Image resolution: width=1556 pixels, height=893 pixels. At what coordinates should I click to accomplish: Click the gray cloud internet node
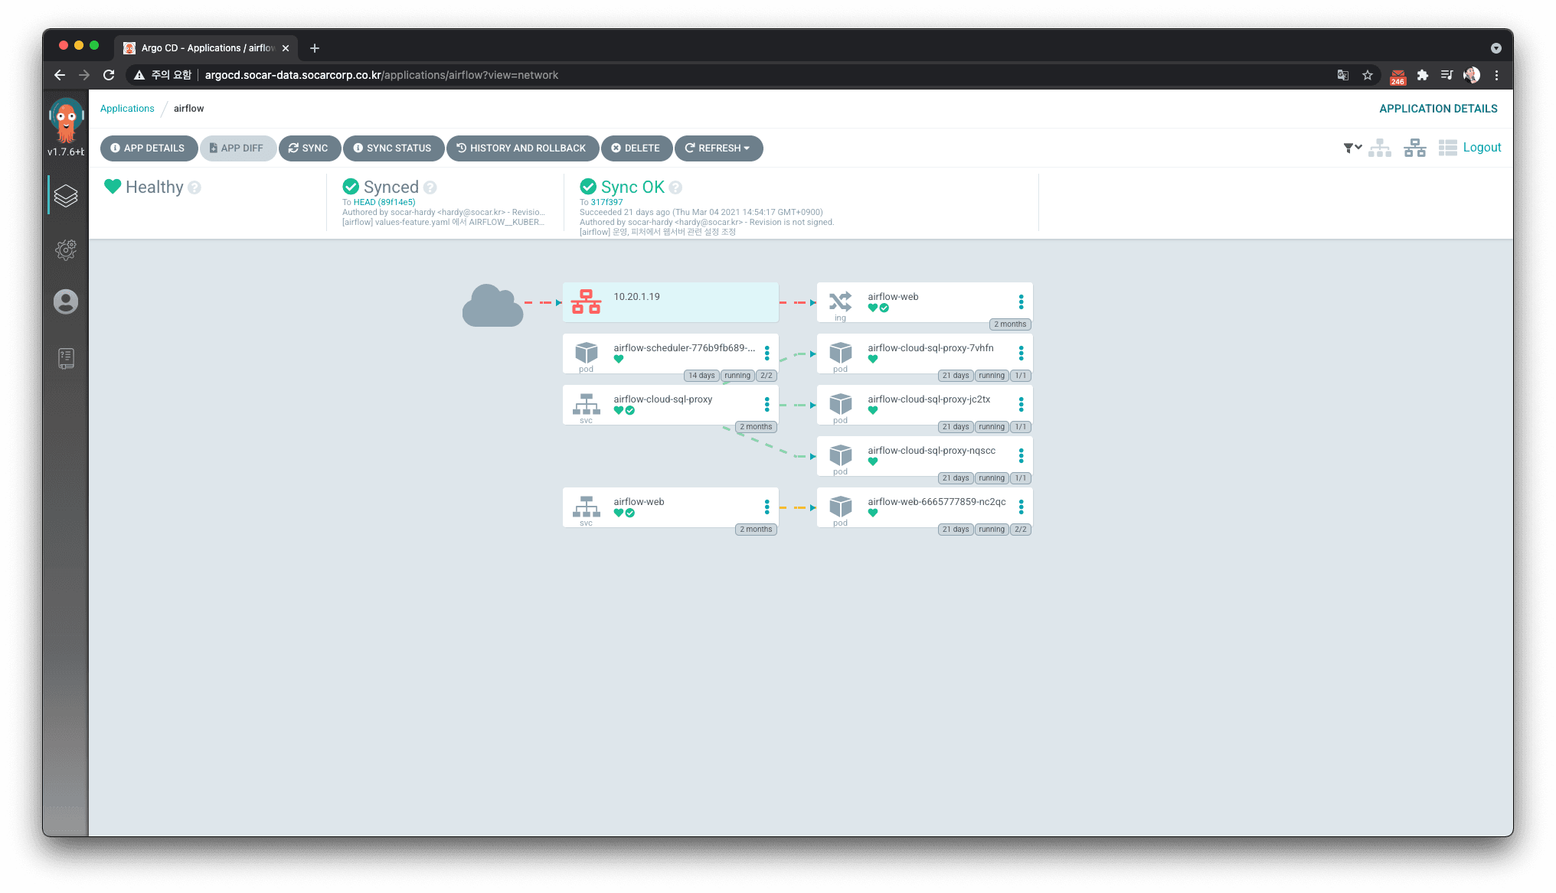point(492,305)
